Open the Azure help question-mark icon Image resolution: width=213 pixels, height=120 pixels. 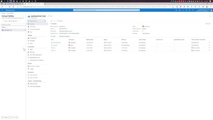pyautogui.click(x=190, y=10)
